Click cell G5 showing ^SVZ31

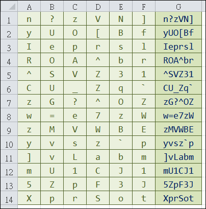(178, 74)
